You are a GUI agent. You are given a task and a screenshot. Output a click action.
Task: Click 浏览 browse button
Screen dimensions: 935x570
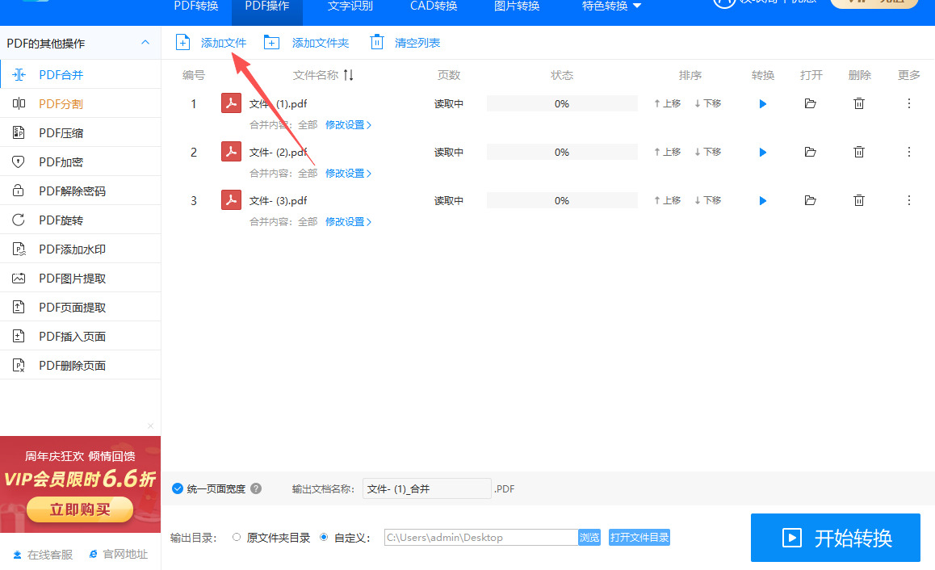(589, 537)
